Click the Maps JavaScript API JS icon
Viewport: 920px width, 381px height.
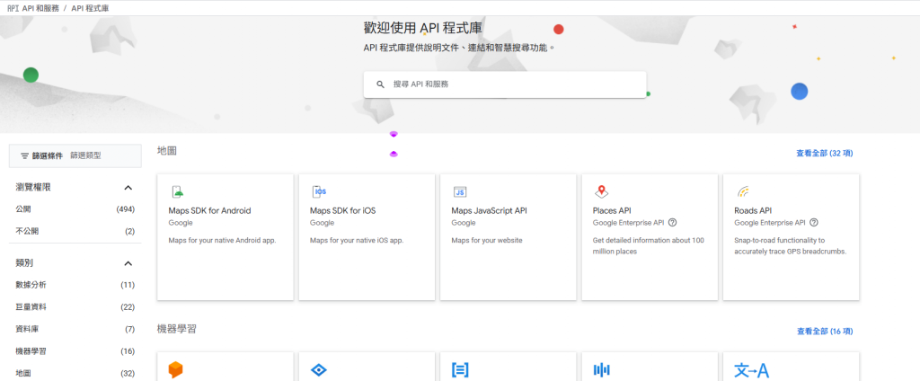pyautogui.click(x=460, y=192)
